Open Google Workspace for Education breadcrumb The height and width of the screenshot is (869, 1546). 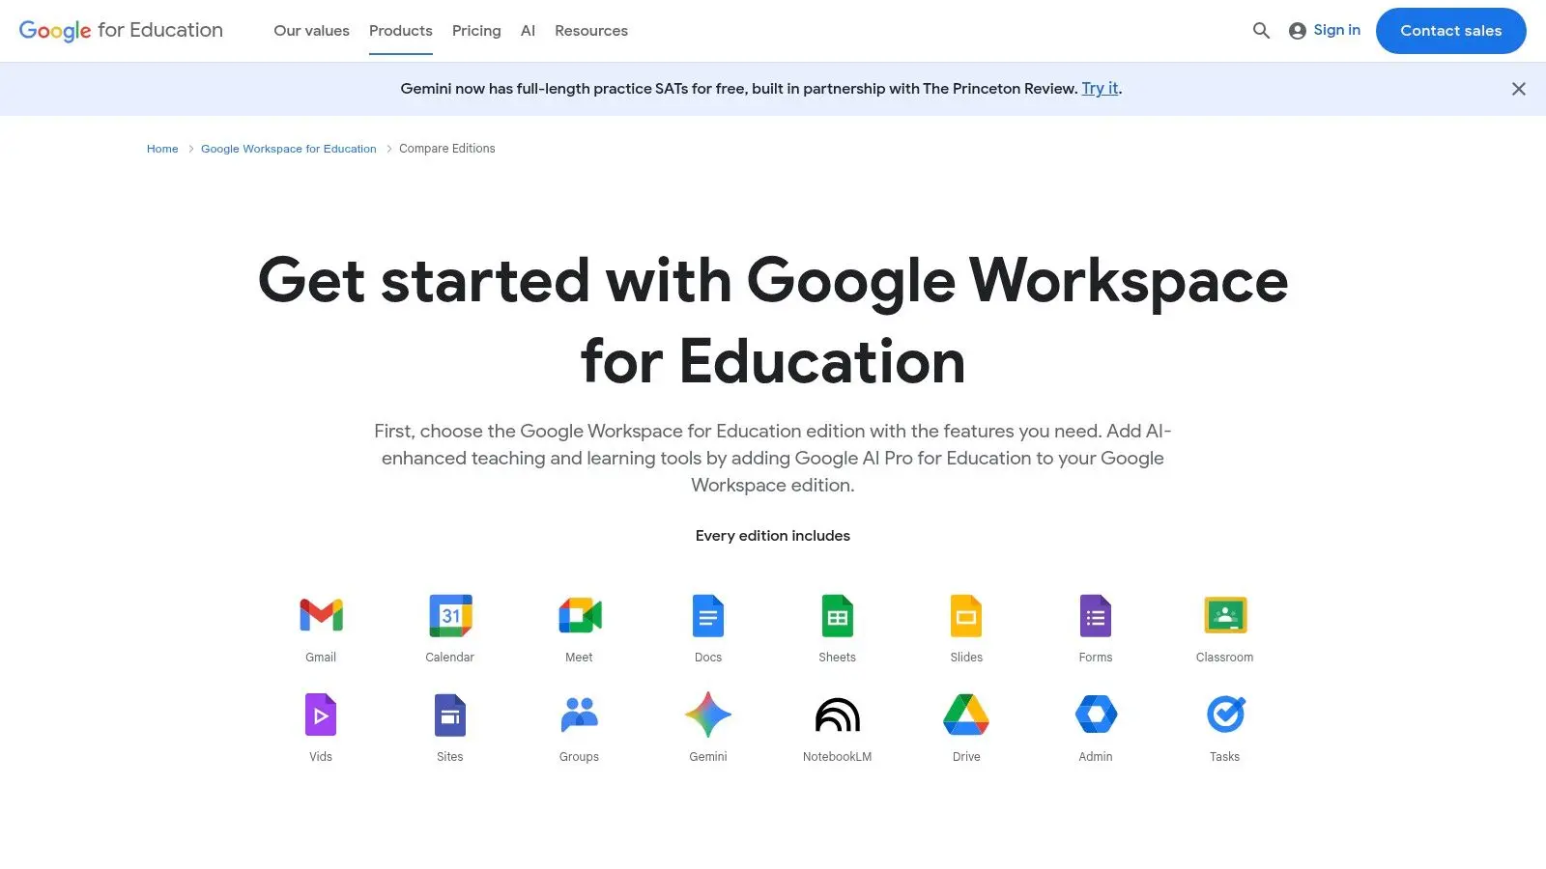pyautogui.click(x=289, y=149)
